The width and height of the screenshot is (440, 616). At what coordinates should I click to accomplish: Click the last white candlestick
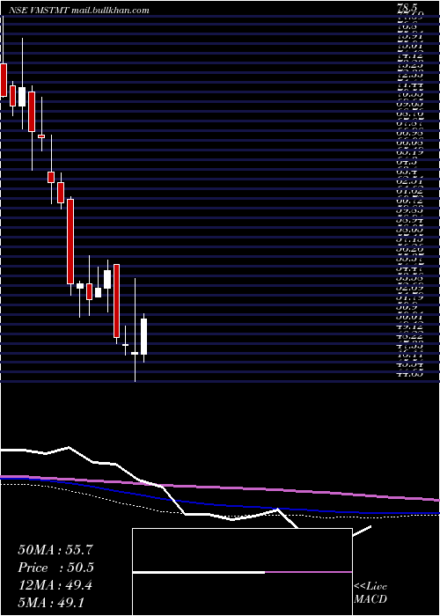point(143,336)
